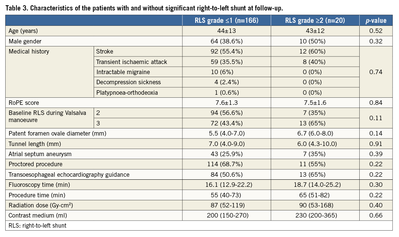
Task: Select the 'Platypnoea-orthodeoxia' label
Action: click(x=127, y=92)
